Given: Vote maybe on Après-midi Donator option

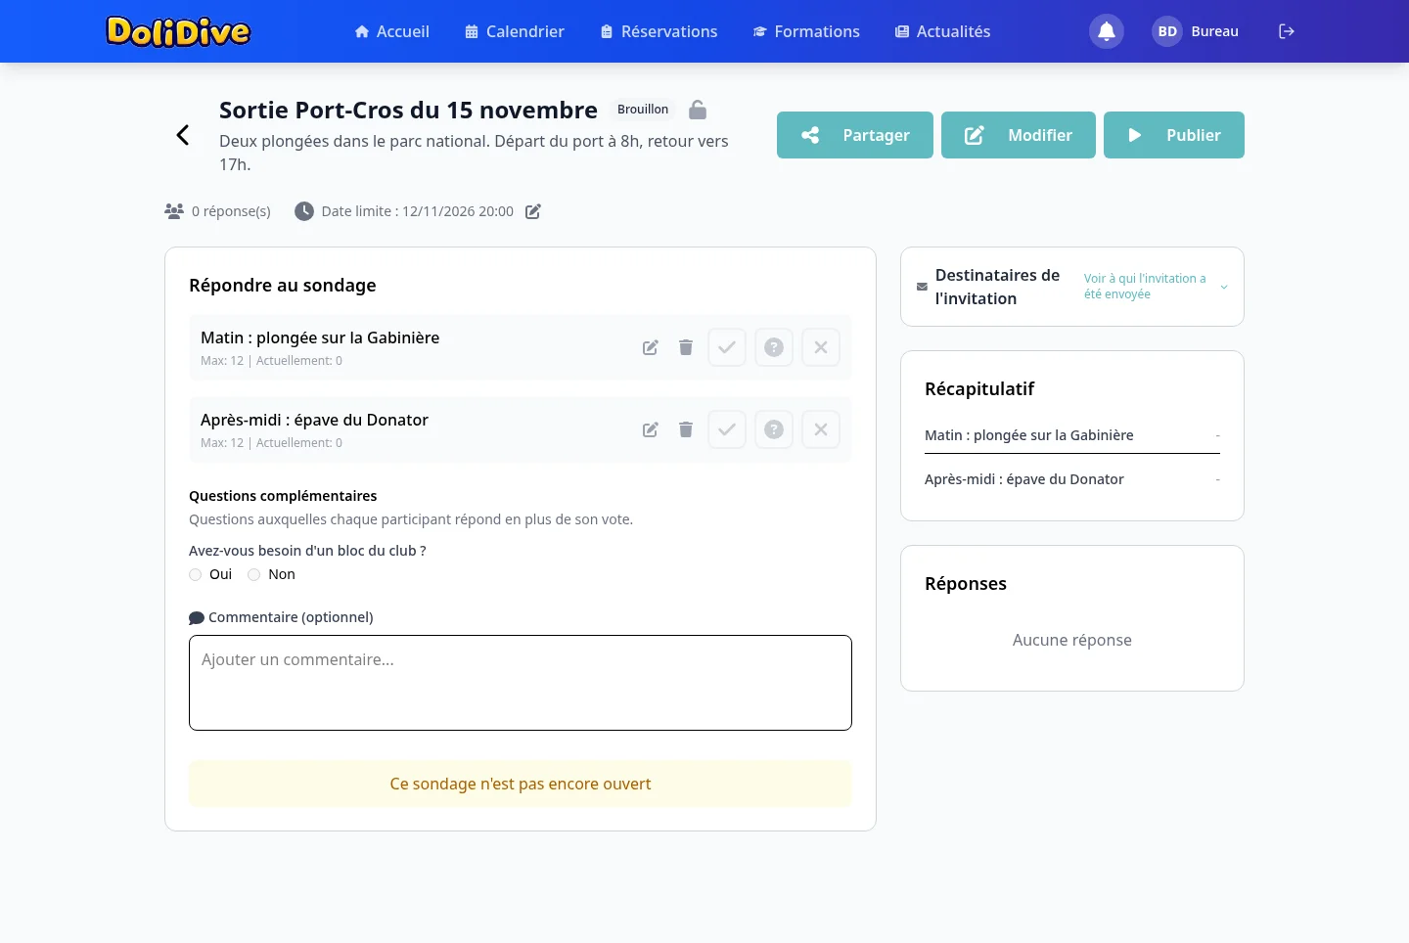Looking at the screenshot, I should coord(774,429).
